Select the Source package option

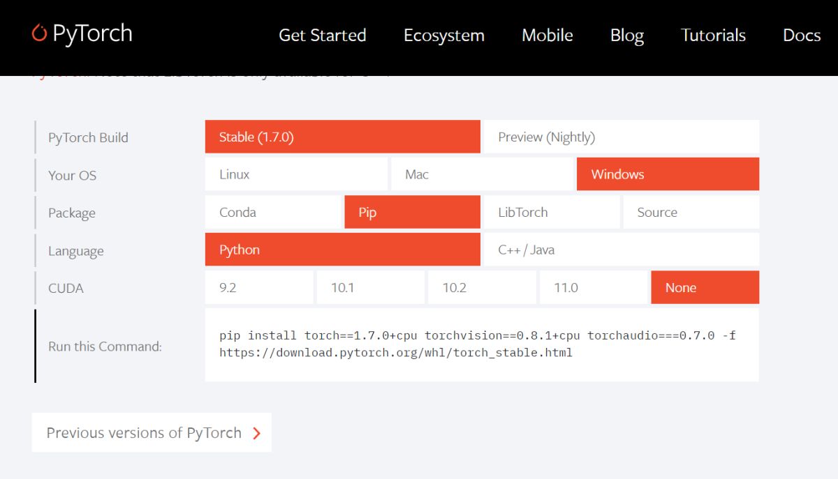(x=691, y=212)
